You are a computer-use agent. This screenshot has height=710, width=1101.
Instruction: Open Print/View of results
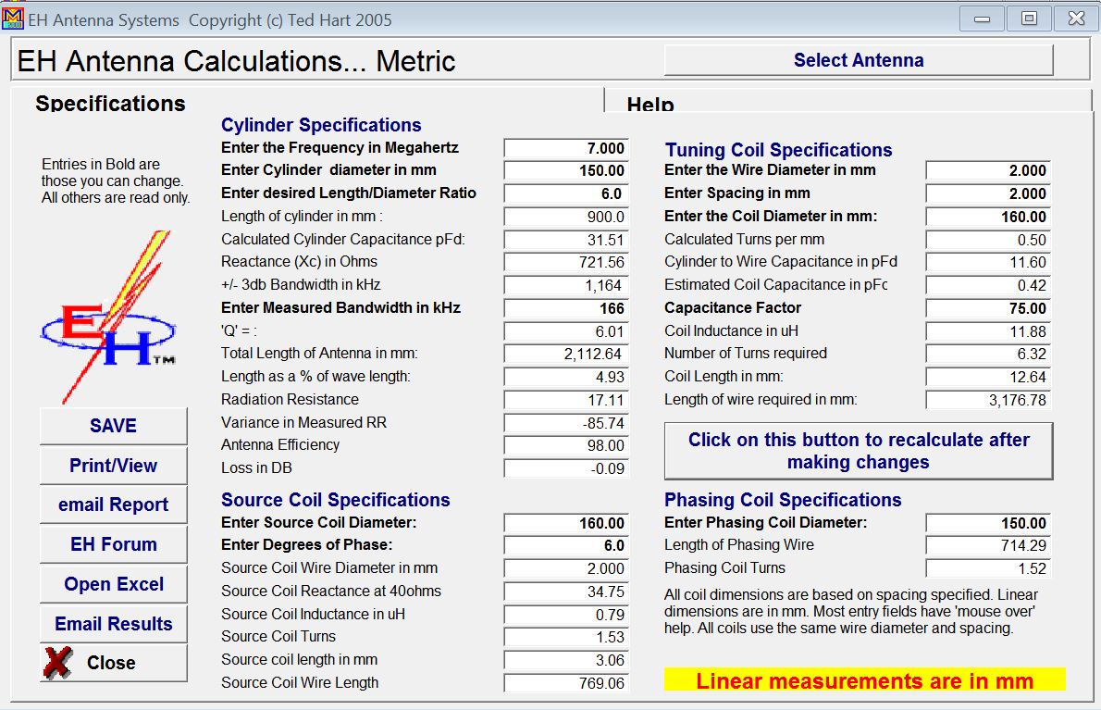[113, 466]
